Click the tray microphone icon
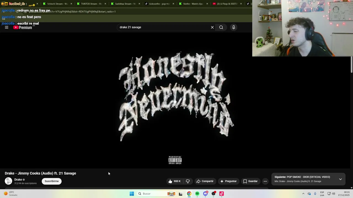Image resolution: width=353 pixels, height=198 pixels. coord(315,194)
